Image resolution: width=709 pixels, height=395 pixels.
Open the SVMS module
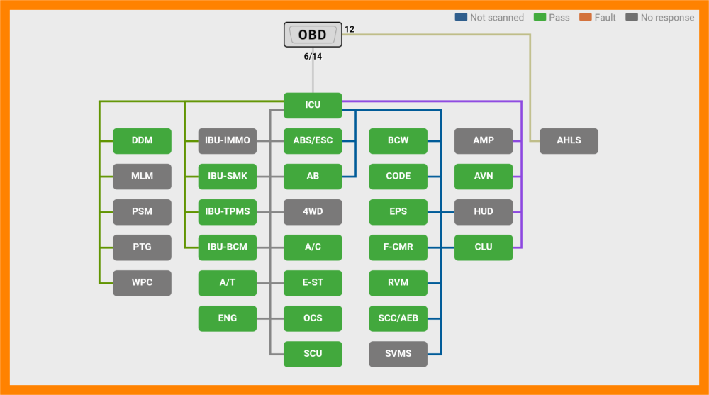click(398, 354)
